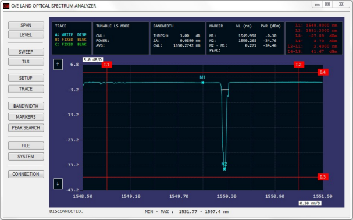Select the L1 line marker label
This screenshot has width=353, height=220.
pyautogui.click(x=106, y=65)
